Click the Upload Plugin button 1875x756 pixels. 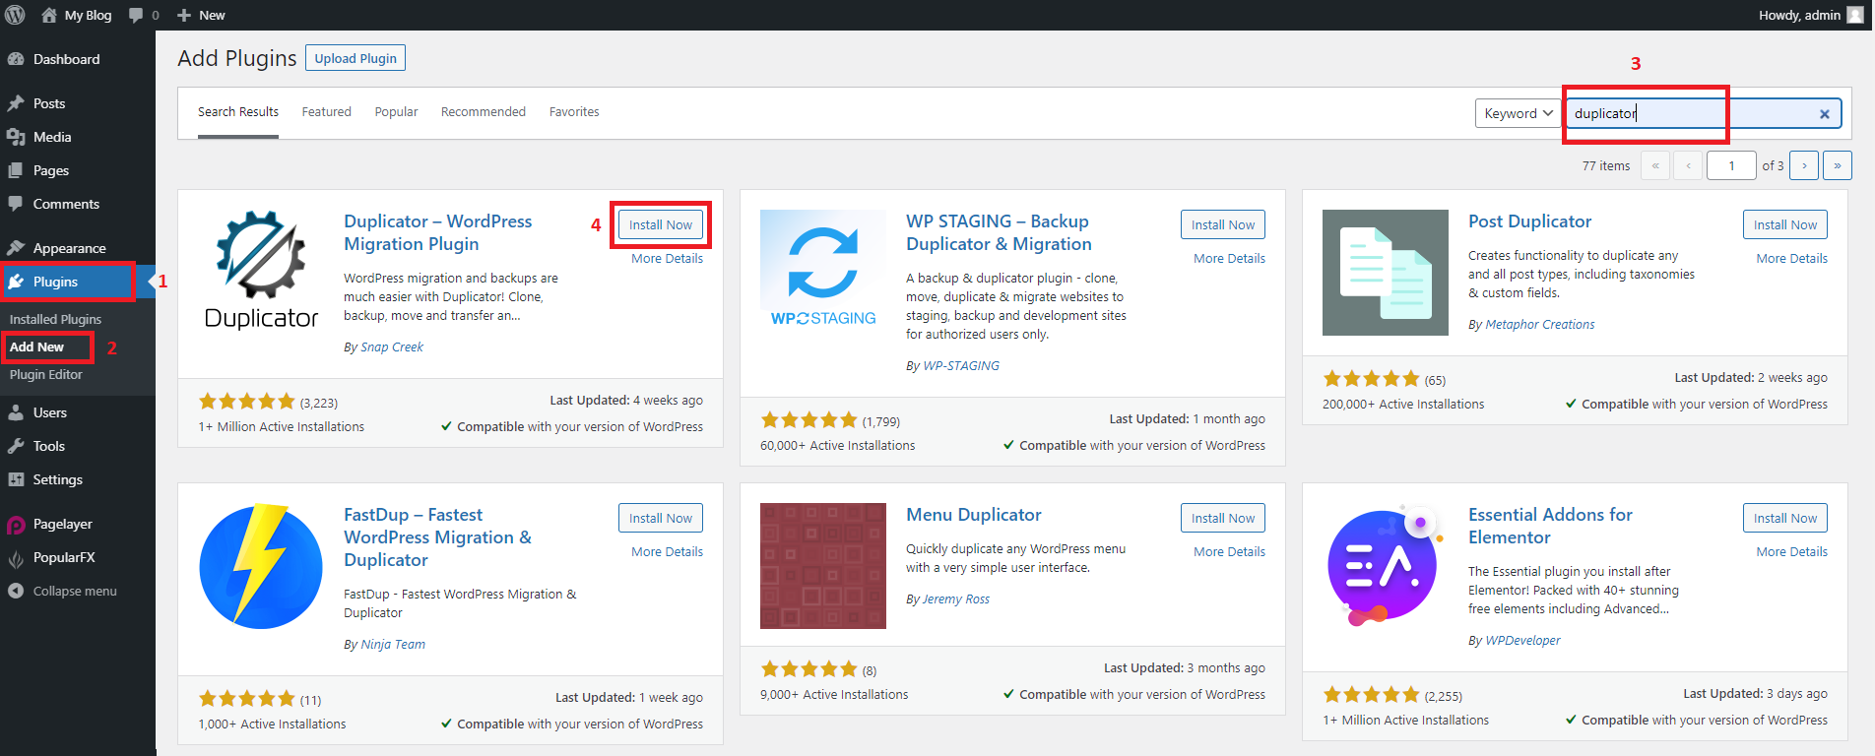pos(356,58)
